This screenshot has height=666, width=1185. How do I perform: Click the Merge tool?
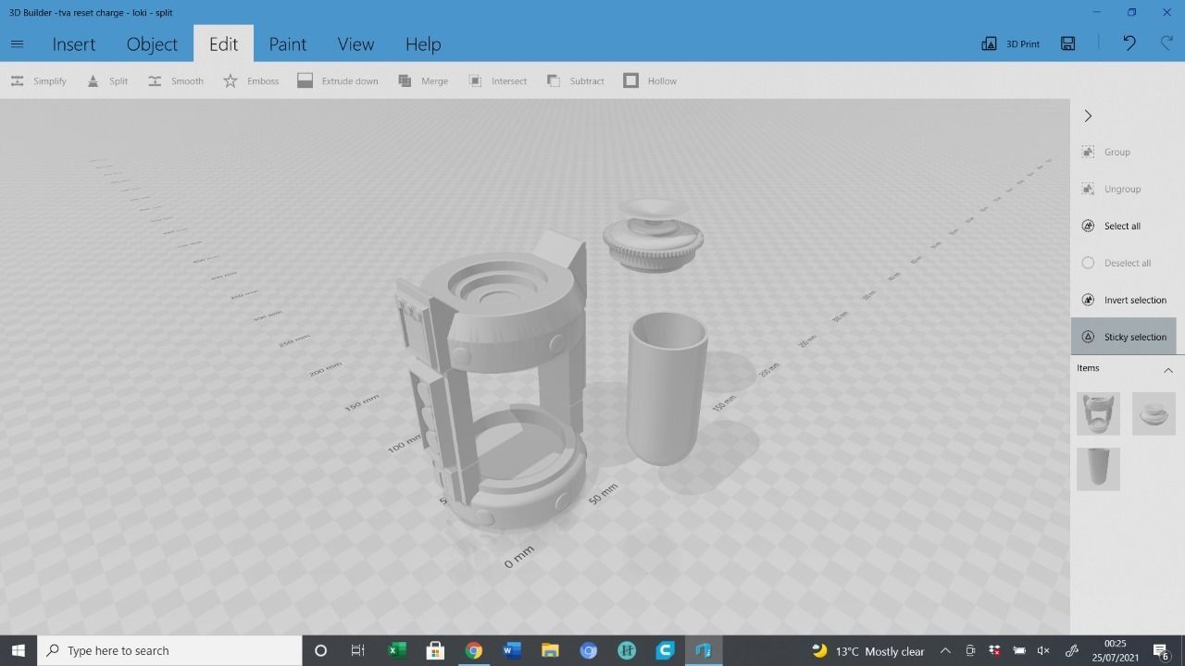click(423, 80)
